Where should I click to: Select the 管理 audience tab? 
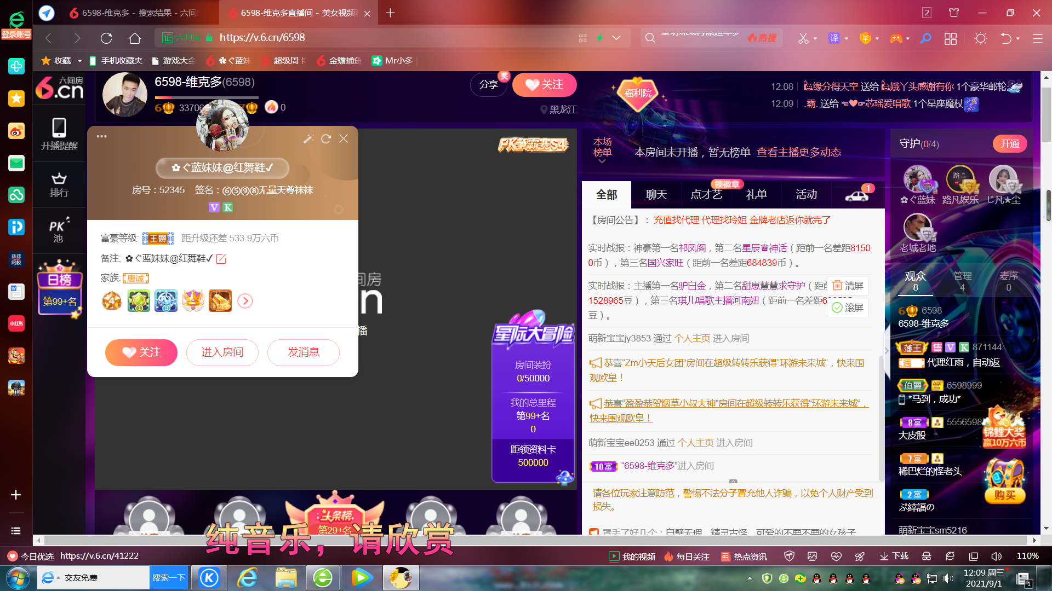tap(962, 281)
